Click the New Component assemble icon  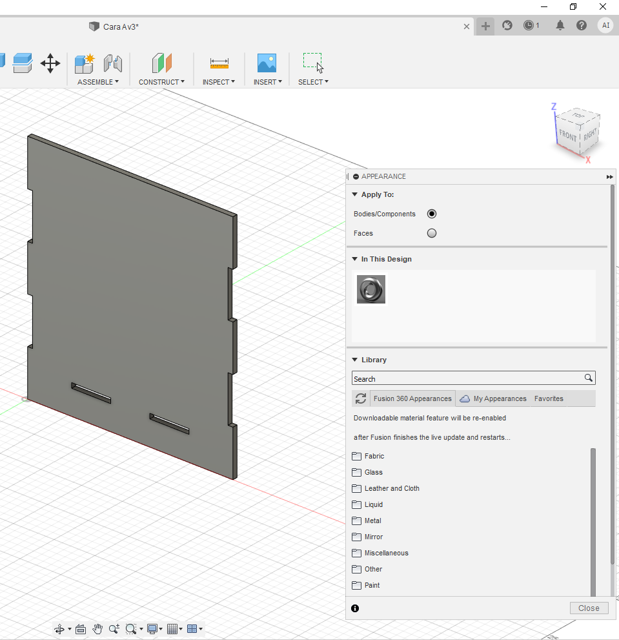(85, 63)
